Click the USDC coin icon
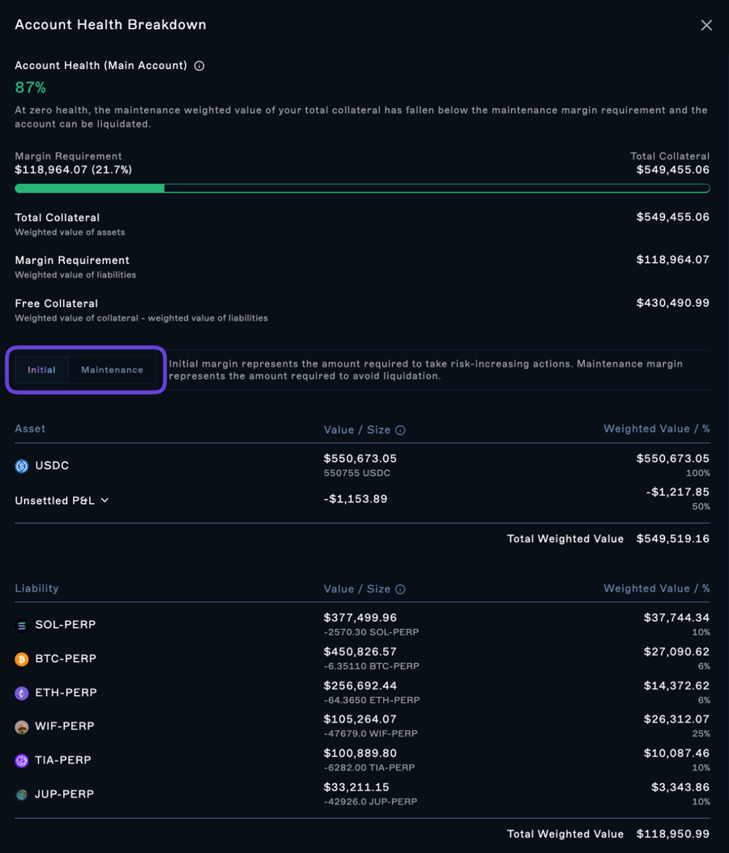Viewport: 729px width, 853px height. coord(22,466)
